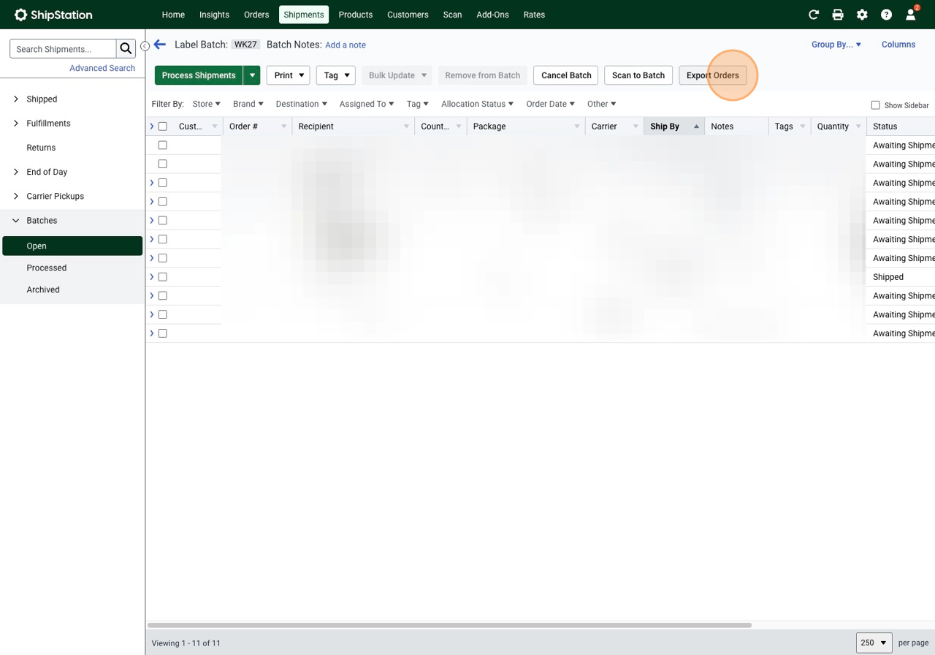
Task: Toggle the Show Sidebar checkbox
Action: tap(875, 105)
